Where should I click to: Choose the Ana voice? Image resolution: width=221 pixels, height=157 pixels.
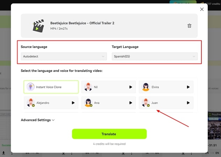pos(108,103)
